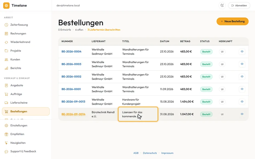Click the Timelane logo icon
The height and width of the screenshot is (159, 255).
coord(6,6)
